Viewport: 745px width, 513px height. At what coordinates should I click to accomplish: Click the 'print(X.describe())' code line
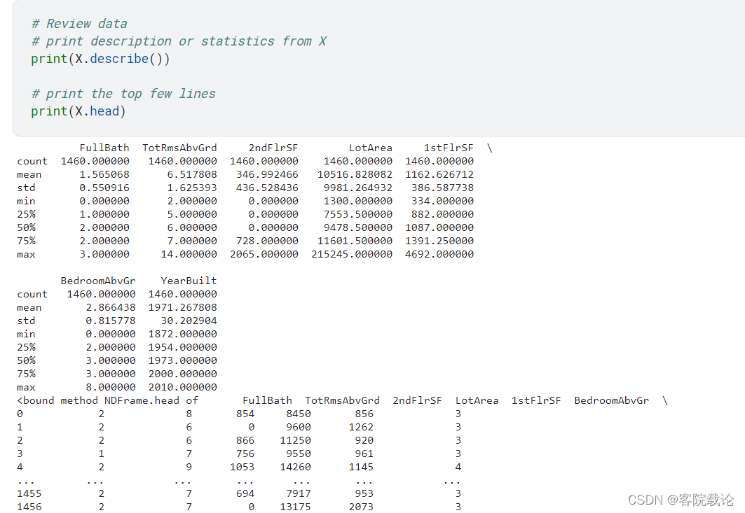[x=100, y=59]
